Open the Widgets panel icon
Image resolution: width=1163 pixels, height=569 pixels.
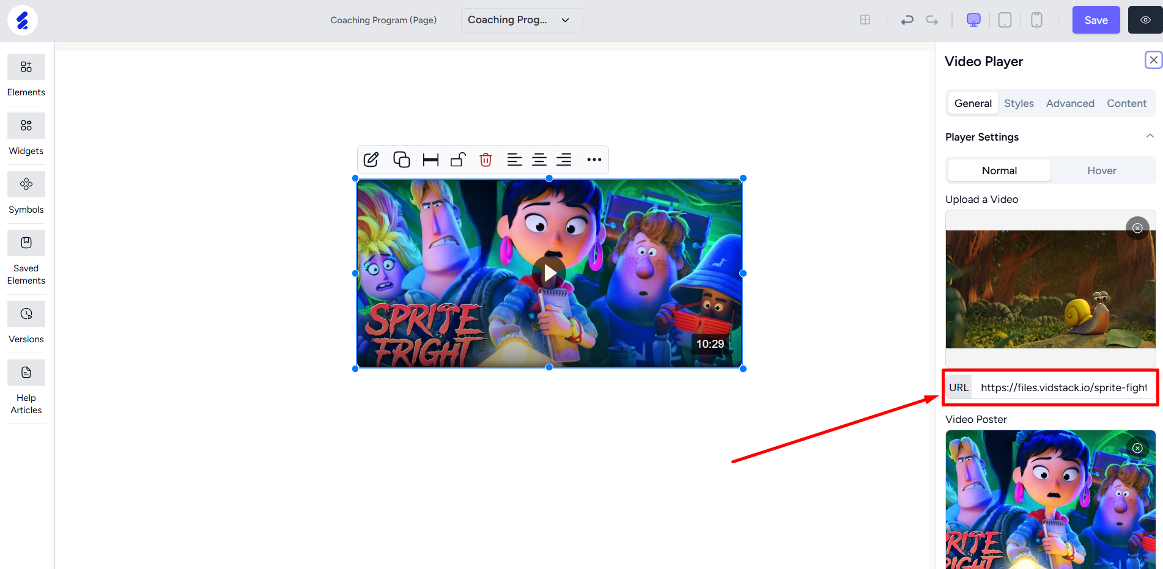point(26,126)
